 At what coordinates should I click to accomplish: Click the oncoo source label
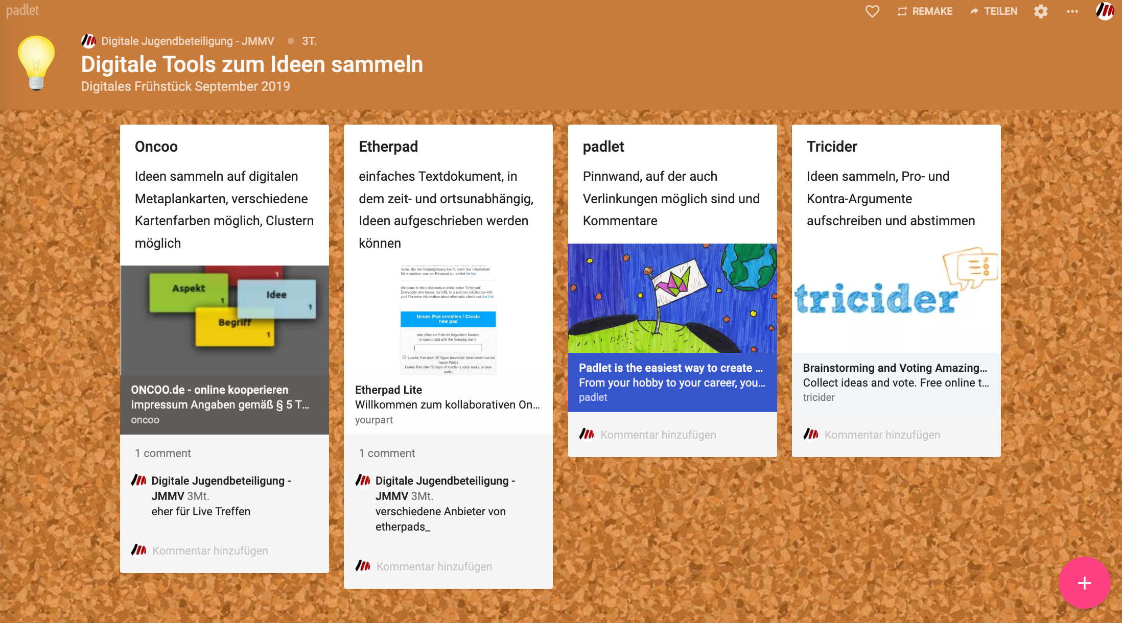[x=145, y=420]
